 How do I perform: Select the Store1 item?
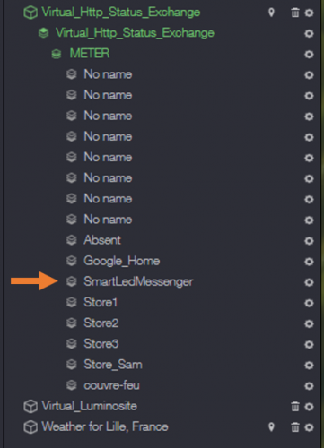pyautogui.click(x=101, y=302)
